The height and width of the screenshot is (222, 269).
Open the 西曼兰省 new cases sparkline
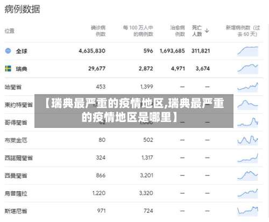(x=248, y=176)
